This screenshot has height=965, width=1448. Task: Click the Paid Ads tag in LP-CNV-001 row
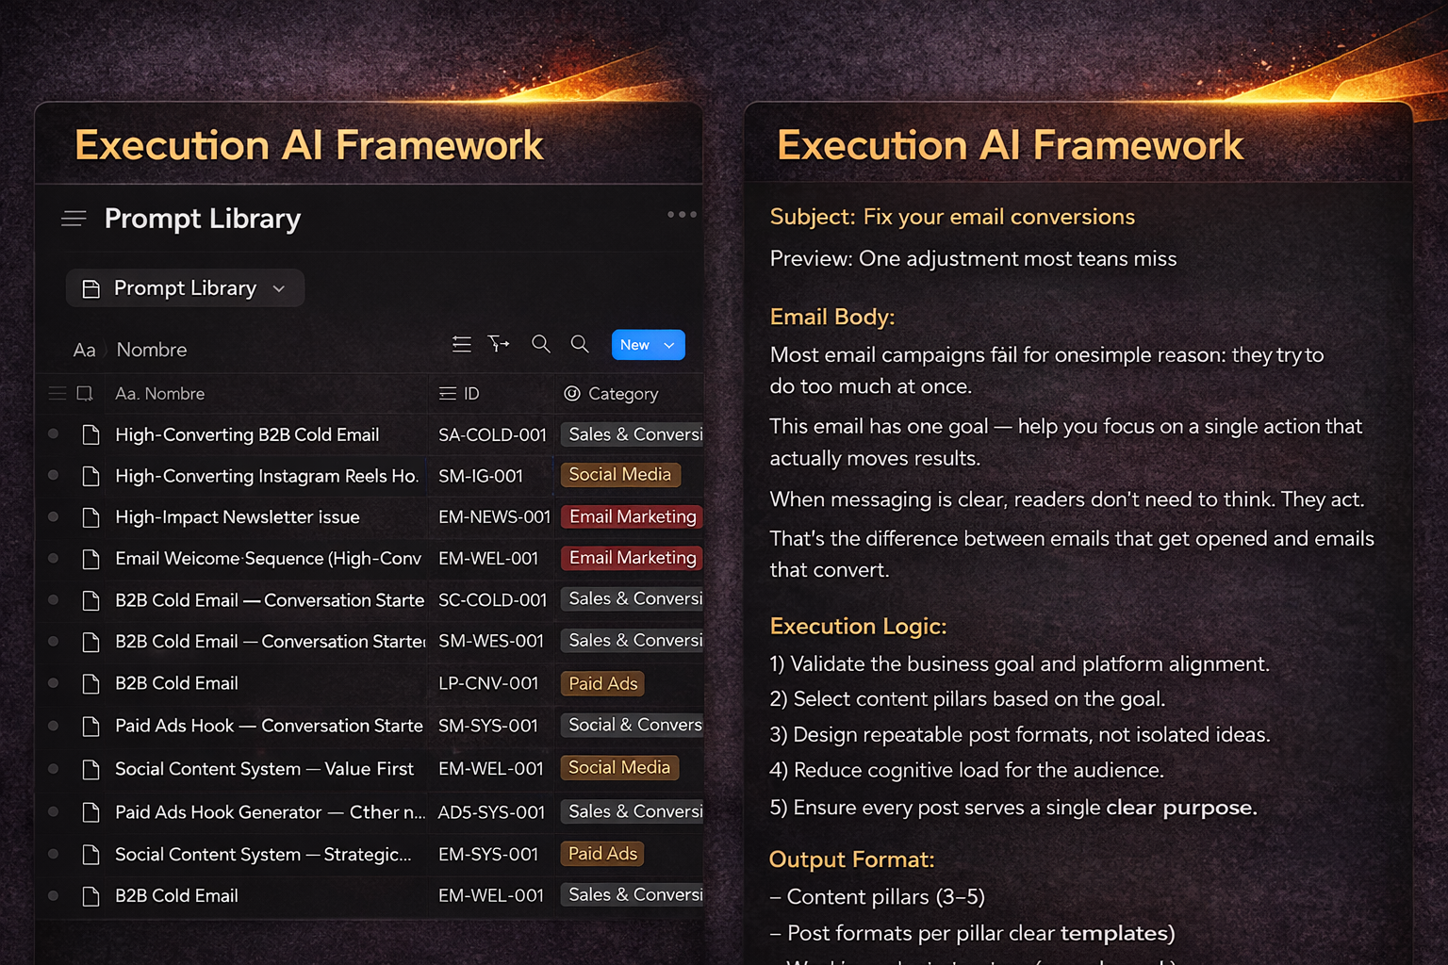point(603,683)
